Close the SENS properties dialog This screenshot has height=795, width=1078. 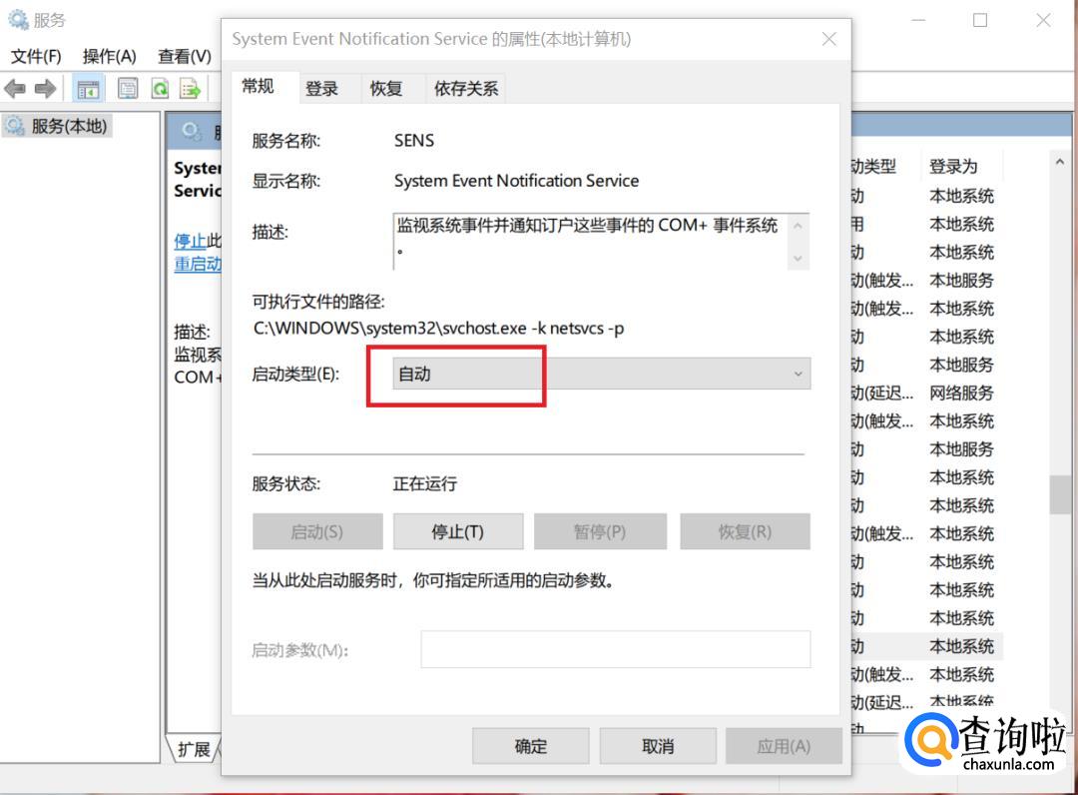[x=828, y=40]
